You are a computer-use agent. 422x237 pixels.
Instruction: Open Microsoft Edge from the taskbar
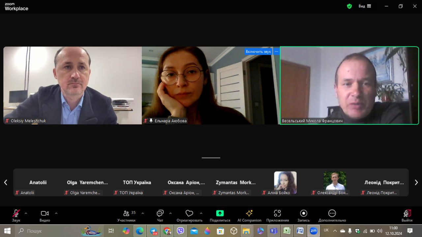[x=139, y=231]
